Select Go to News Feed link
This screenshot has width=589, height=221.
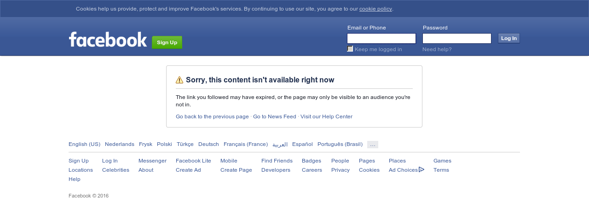coord(275,116)
